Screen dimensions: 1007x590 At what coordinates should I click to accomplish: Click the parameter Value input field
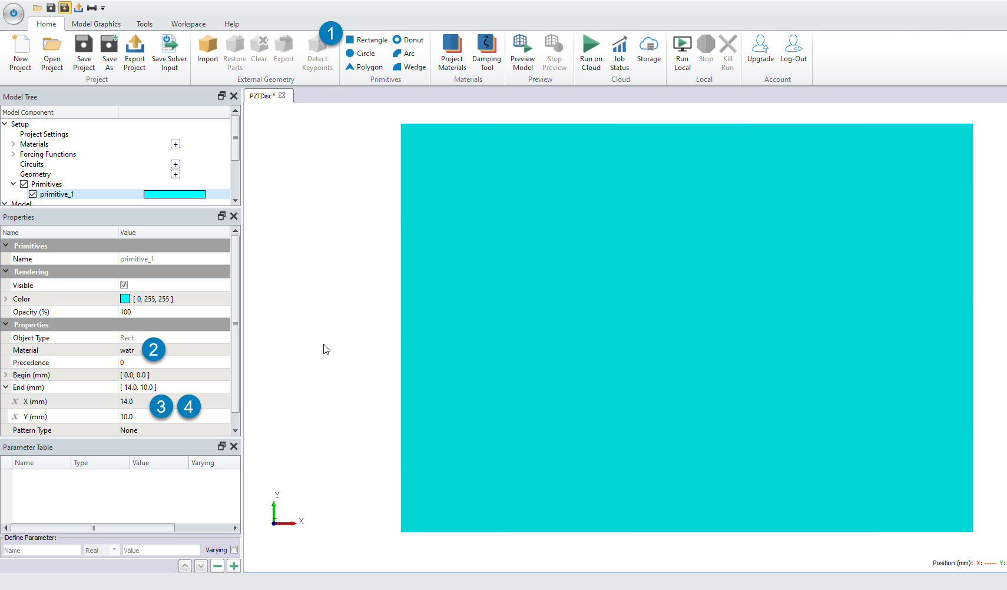pos(161,550)
